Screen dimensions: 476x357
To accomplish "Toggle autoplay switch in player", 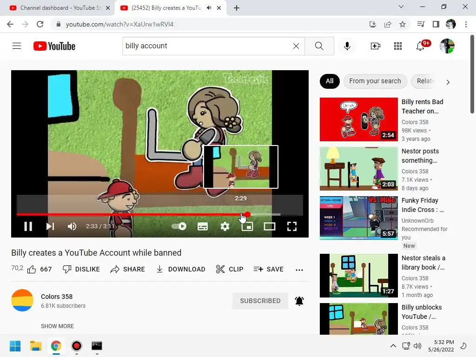I will (x=179, y=226).
